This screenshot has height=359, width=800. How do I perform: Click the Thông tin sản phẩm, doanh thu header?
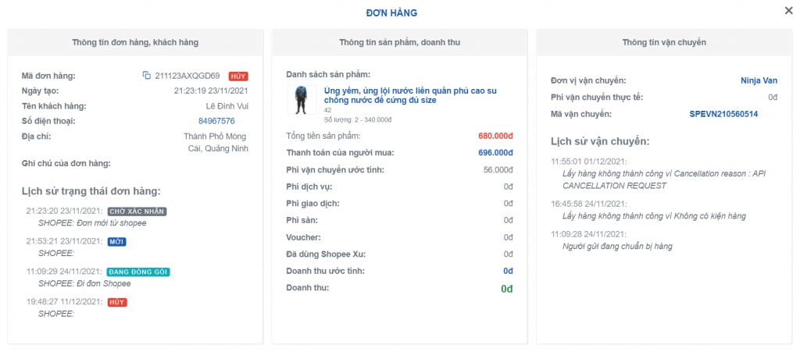coord(399,42)
